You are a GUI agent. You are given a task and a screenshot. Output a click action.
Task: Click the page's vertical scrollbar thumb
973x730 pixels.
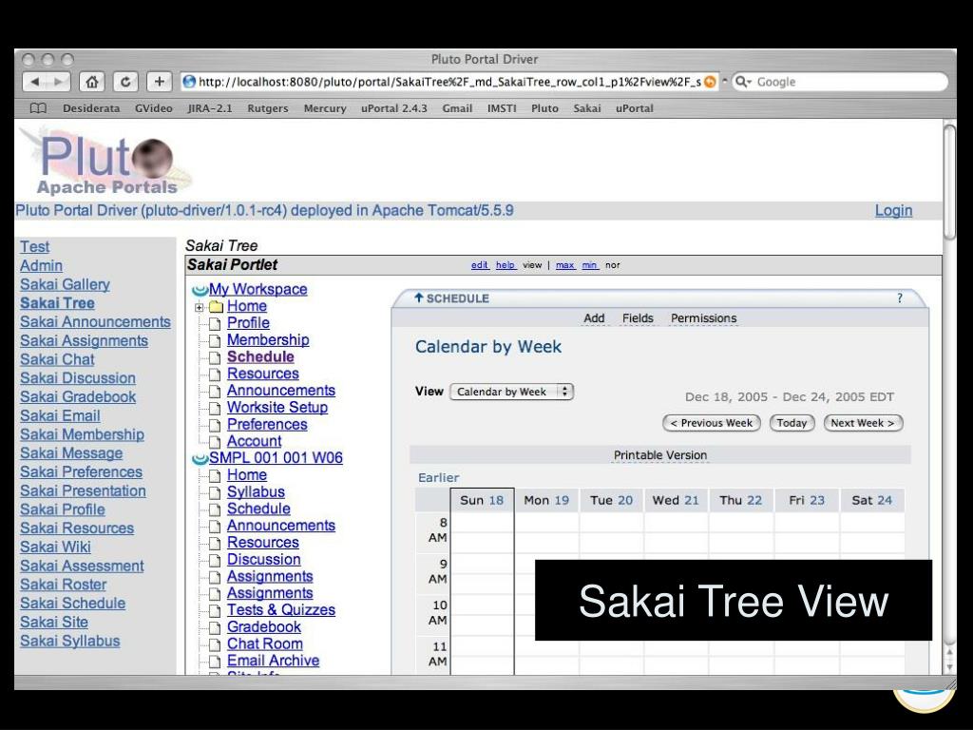[x=949, y=182]
